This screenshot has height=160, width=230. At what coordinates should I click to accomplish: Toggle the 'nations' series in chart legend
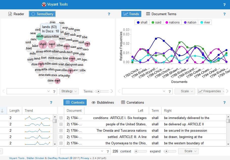point(172,22)
